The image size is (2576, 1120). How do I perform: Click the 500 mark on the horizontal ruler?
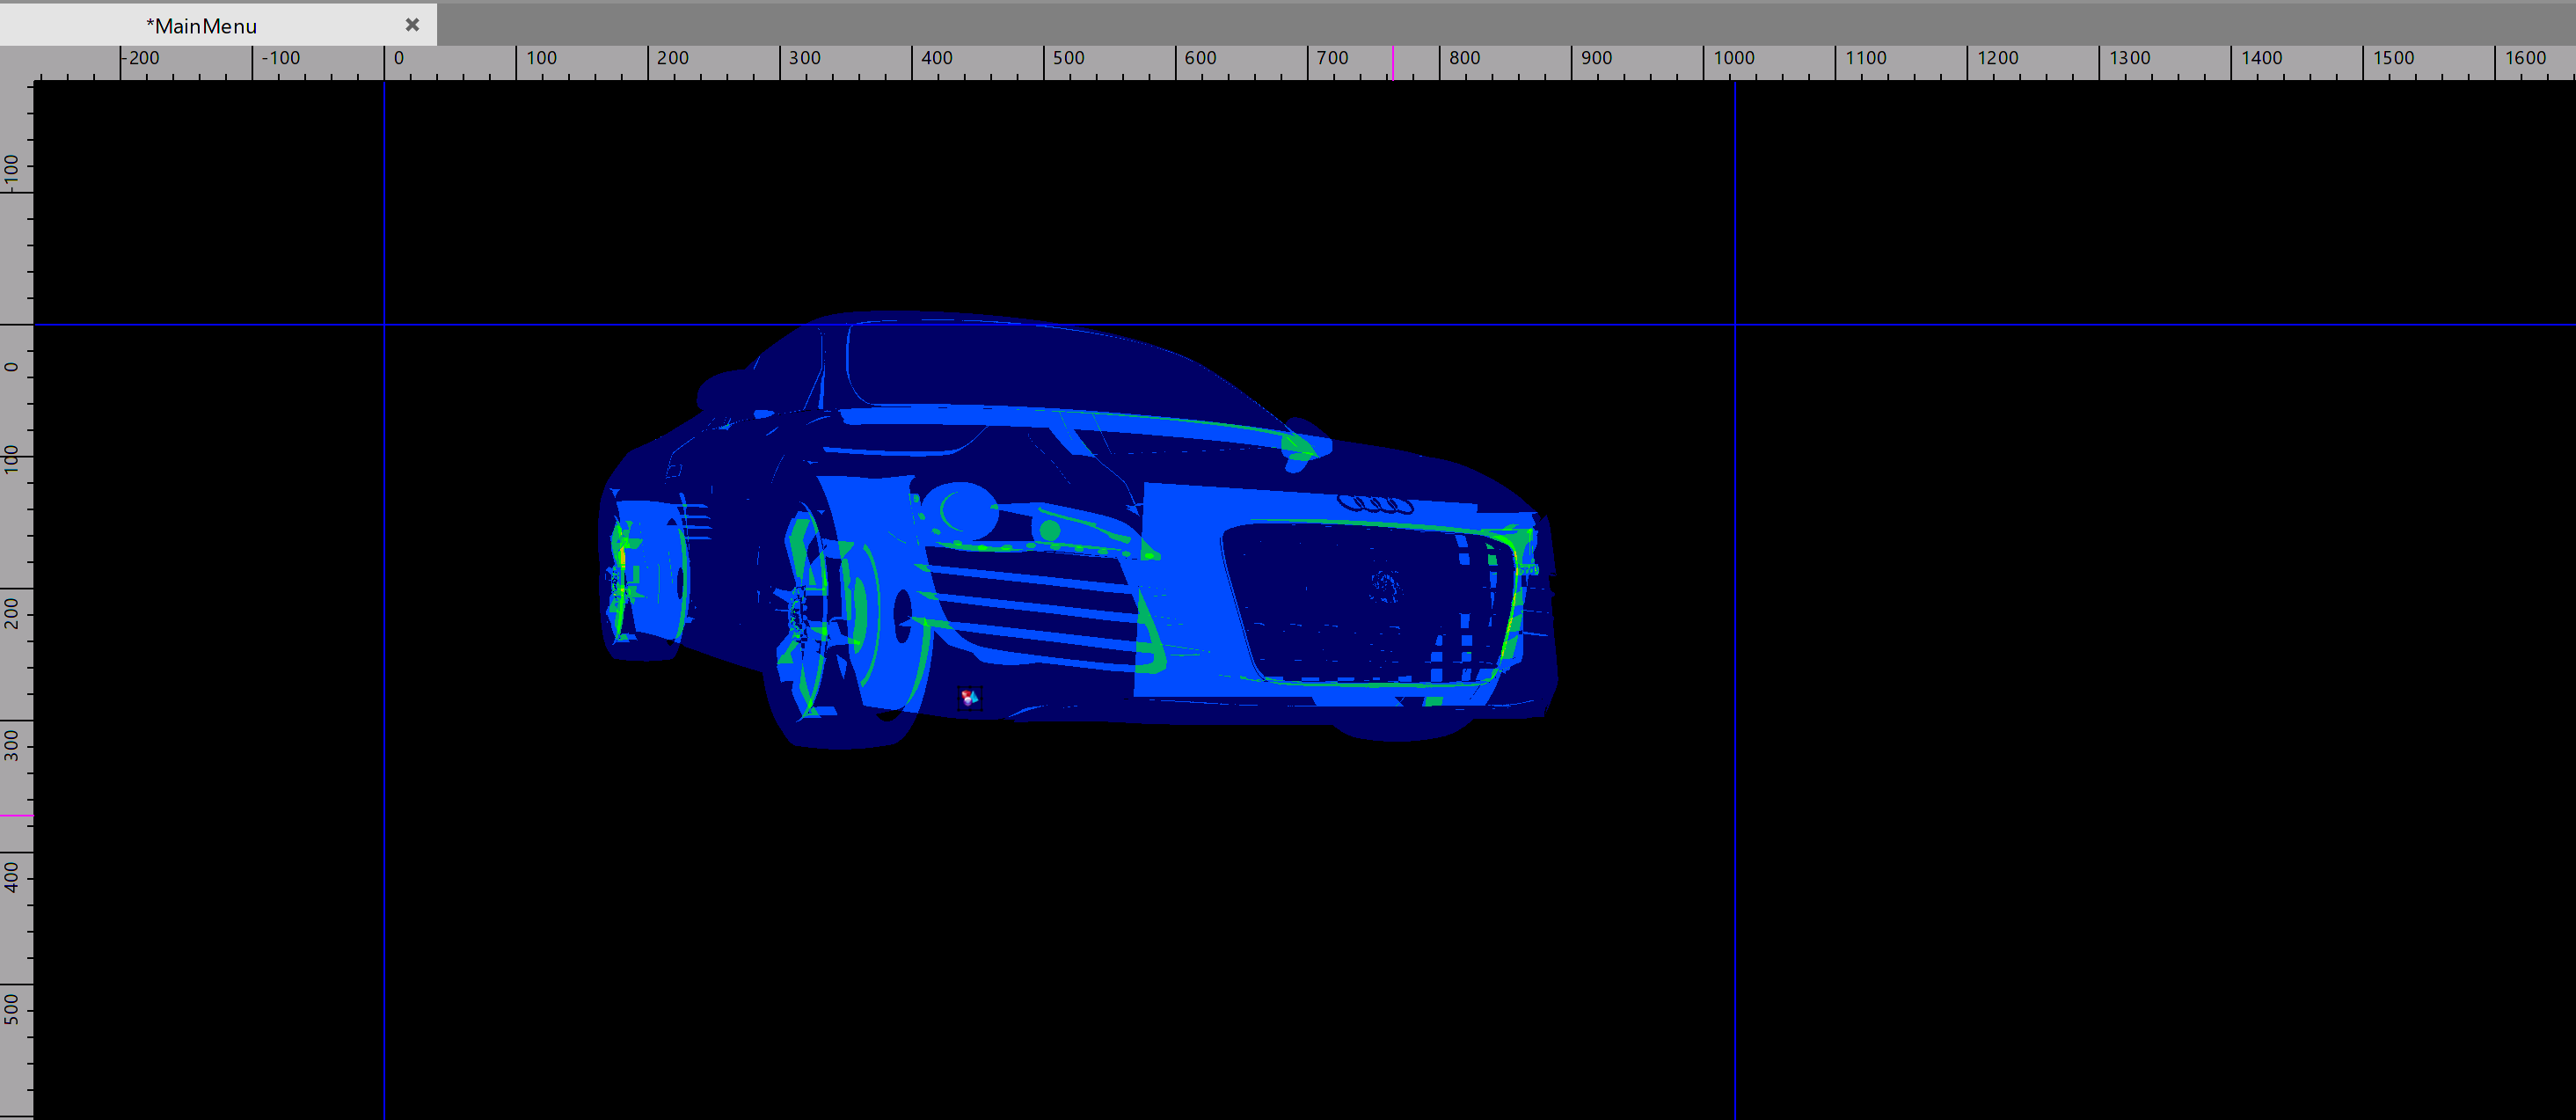pyautogui.click(x=1068, y=58)
